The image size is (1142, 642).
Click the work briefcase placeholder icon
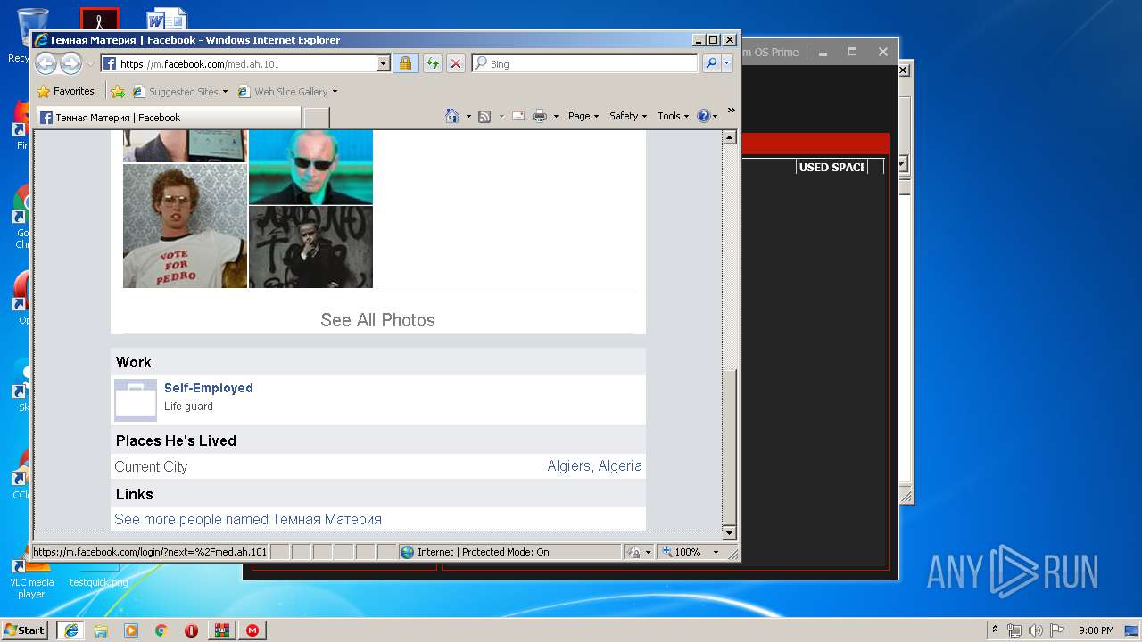(136, 400)
